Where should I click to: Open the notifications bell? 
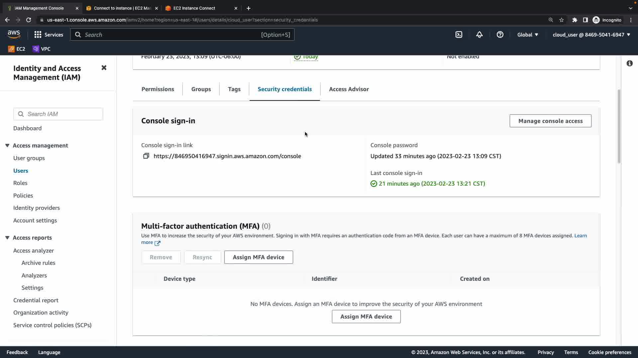pos(479,35)
